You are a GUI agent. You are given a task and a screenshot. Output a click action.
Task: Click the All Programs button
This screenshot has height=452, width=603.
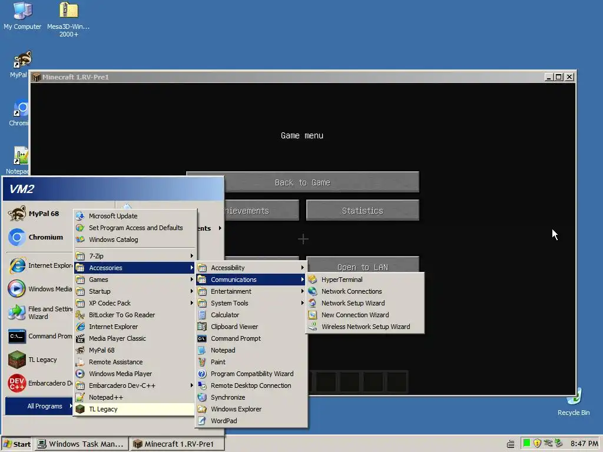click(39, 406)
